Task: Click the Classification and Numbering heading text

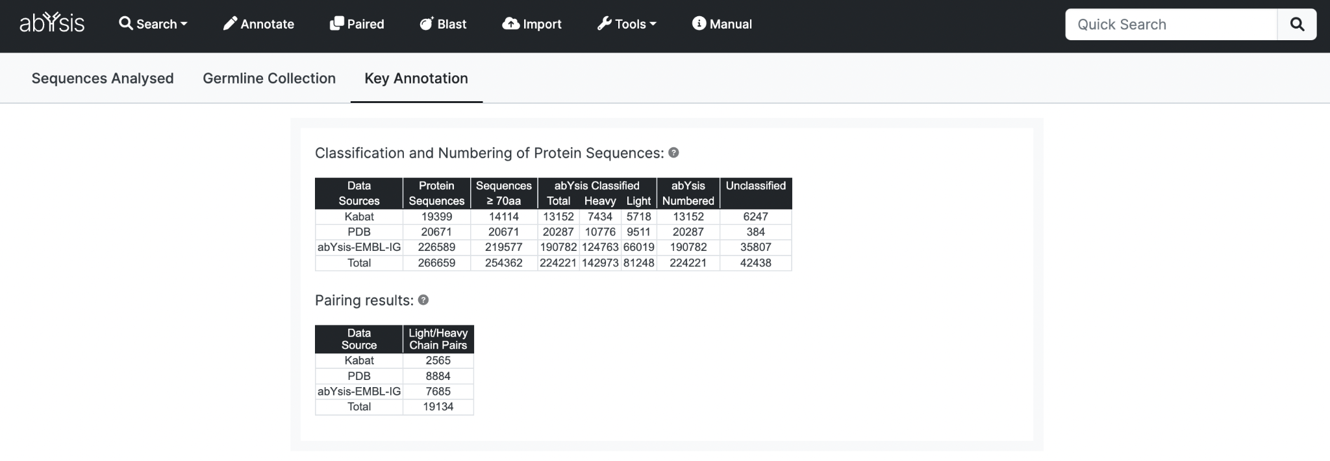Action: [490, 153]
